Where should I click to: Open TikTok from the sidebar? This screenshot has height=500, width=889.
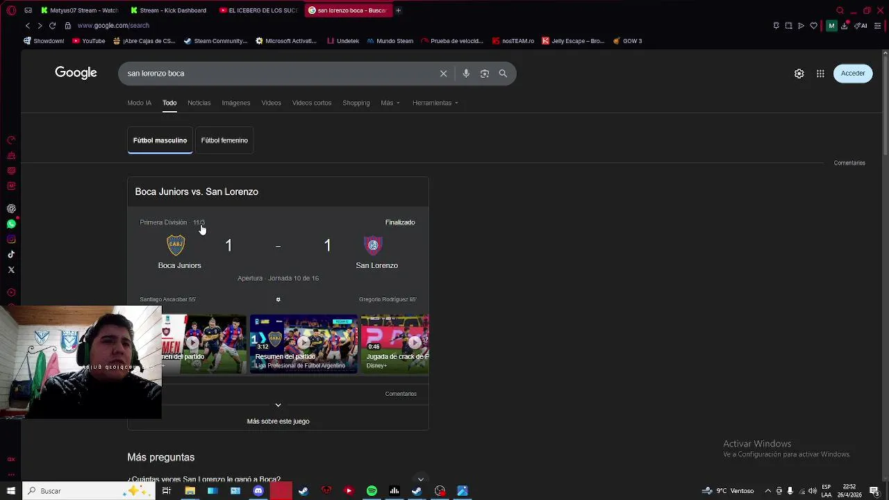click(11, 254)
